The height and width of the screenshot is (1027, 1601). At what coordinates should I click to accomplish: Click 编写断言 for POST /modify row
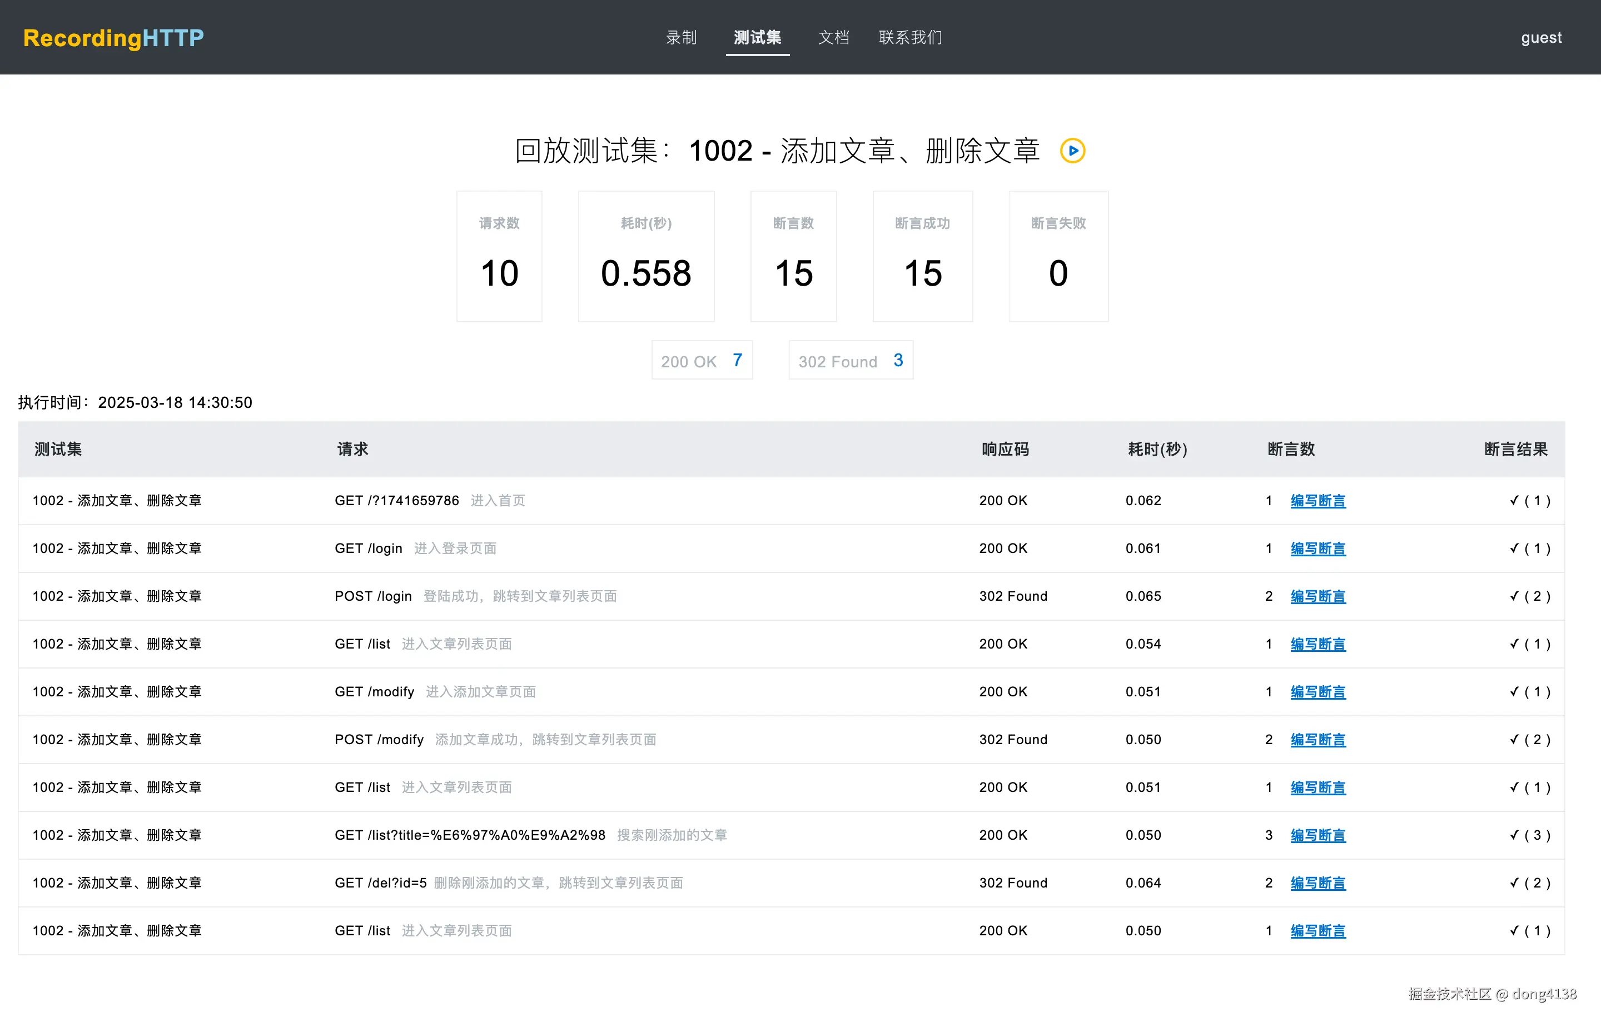pyautogui.click(x=1318, y=740)
